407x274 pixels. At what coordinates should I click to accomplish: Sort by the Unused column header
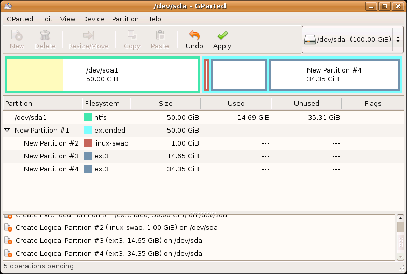tap(306, 103)
